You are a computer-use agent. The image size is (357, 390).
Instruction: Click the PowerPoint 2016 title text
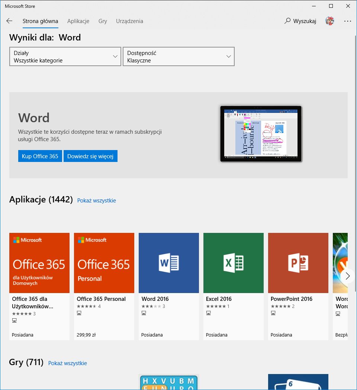coord(292,299)
